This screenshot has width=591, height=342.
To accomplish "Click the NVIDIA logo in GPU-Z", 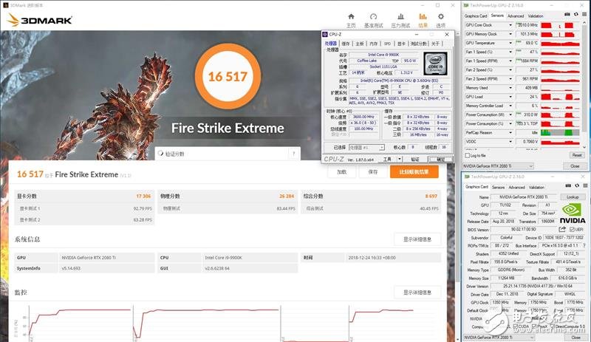I will coord(572,213).
